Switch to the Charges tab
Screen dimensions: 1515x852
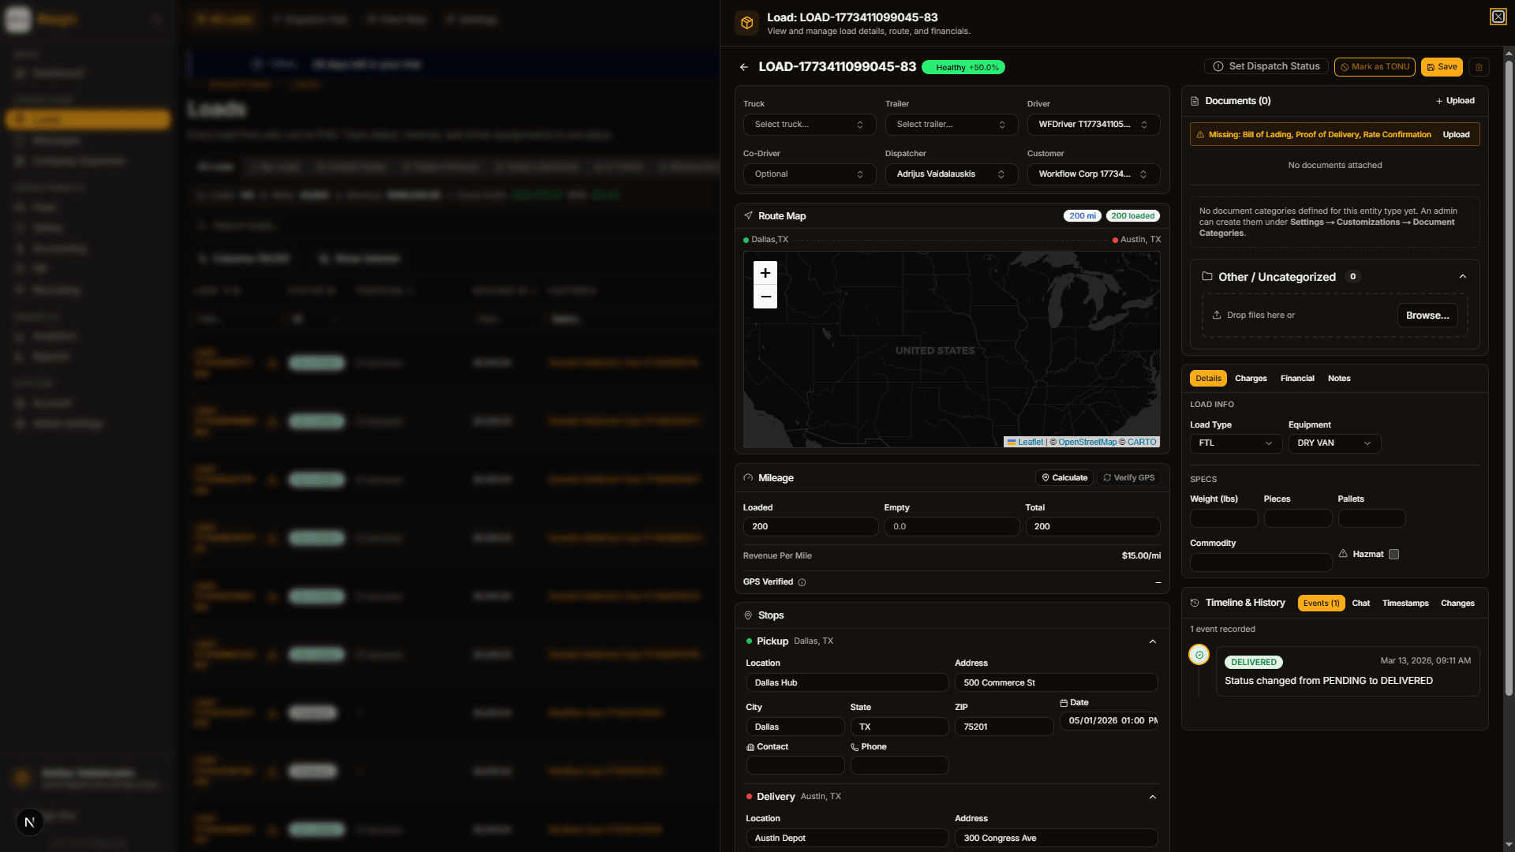tap(1251, 379)
